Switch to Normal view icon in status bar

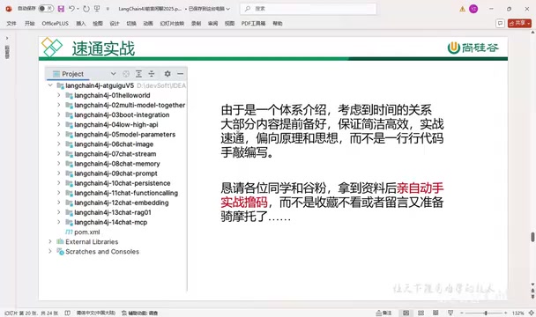coord(406,313)
